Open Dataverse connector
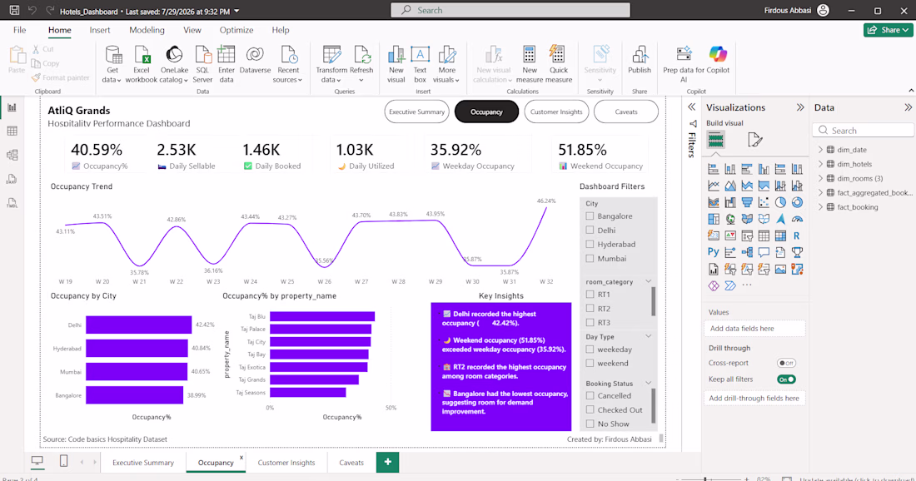 [255, 61]
